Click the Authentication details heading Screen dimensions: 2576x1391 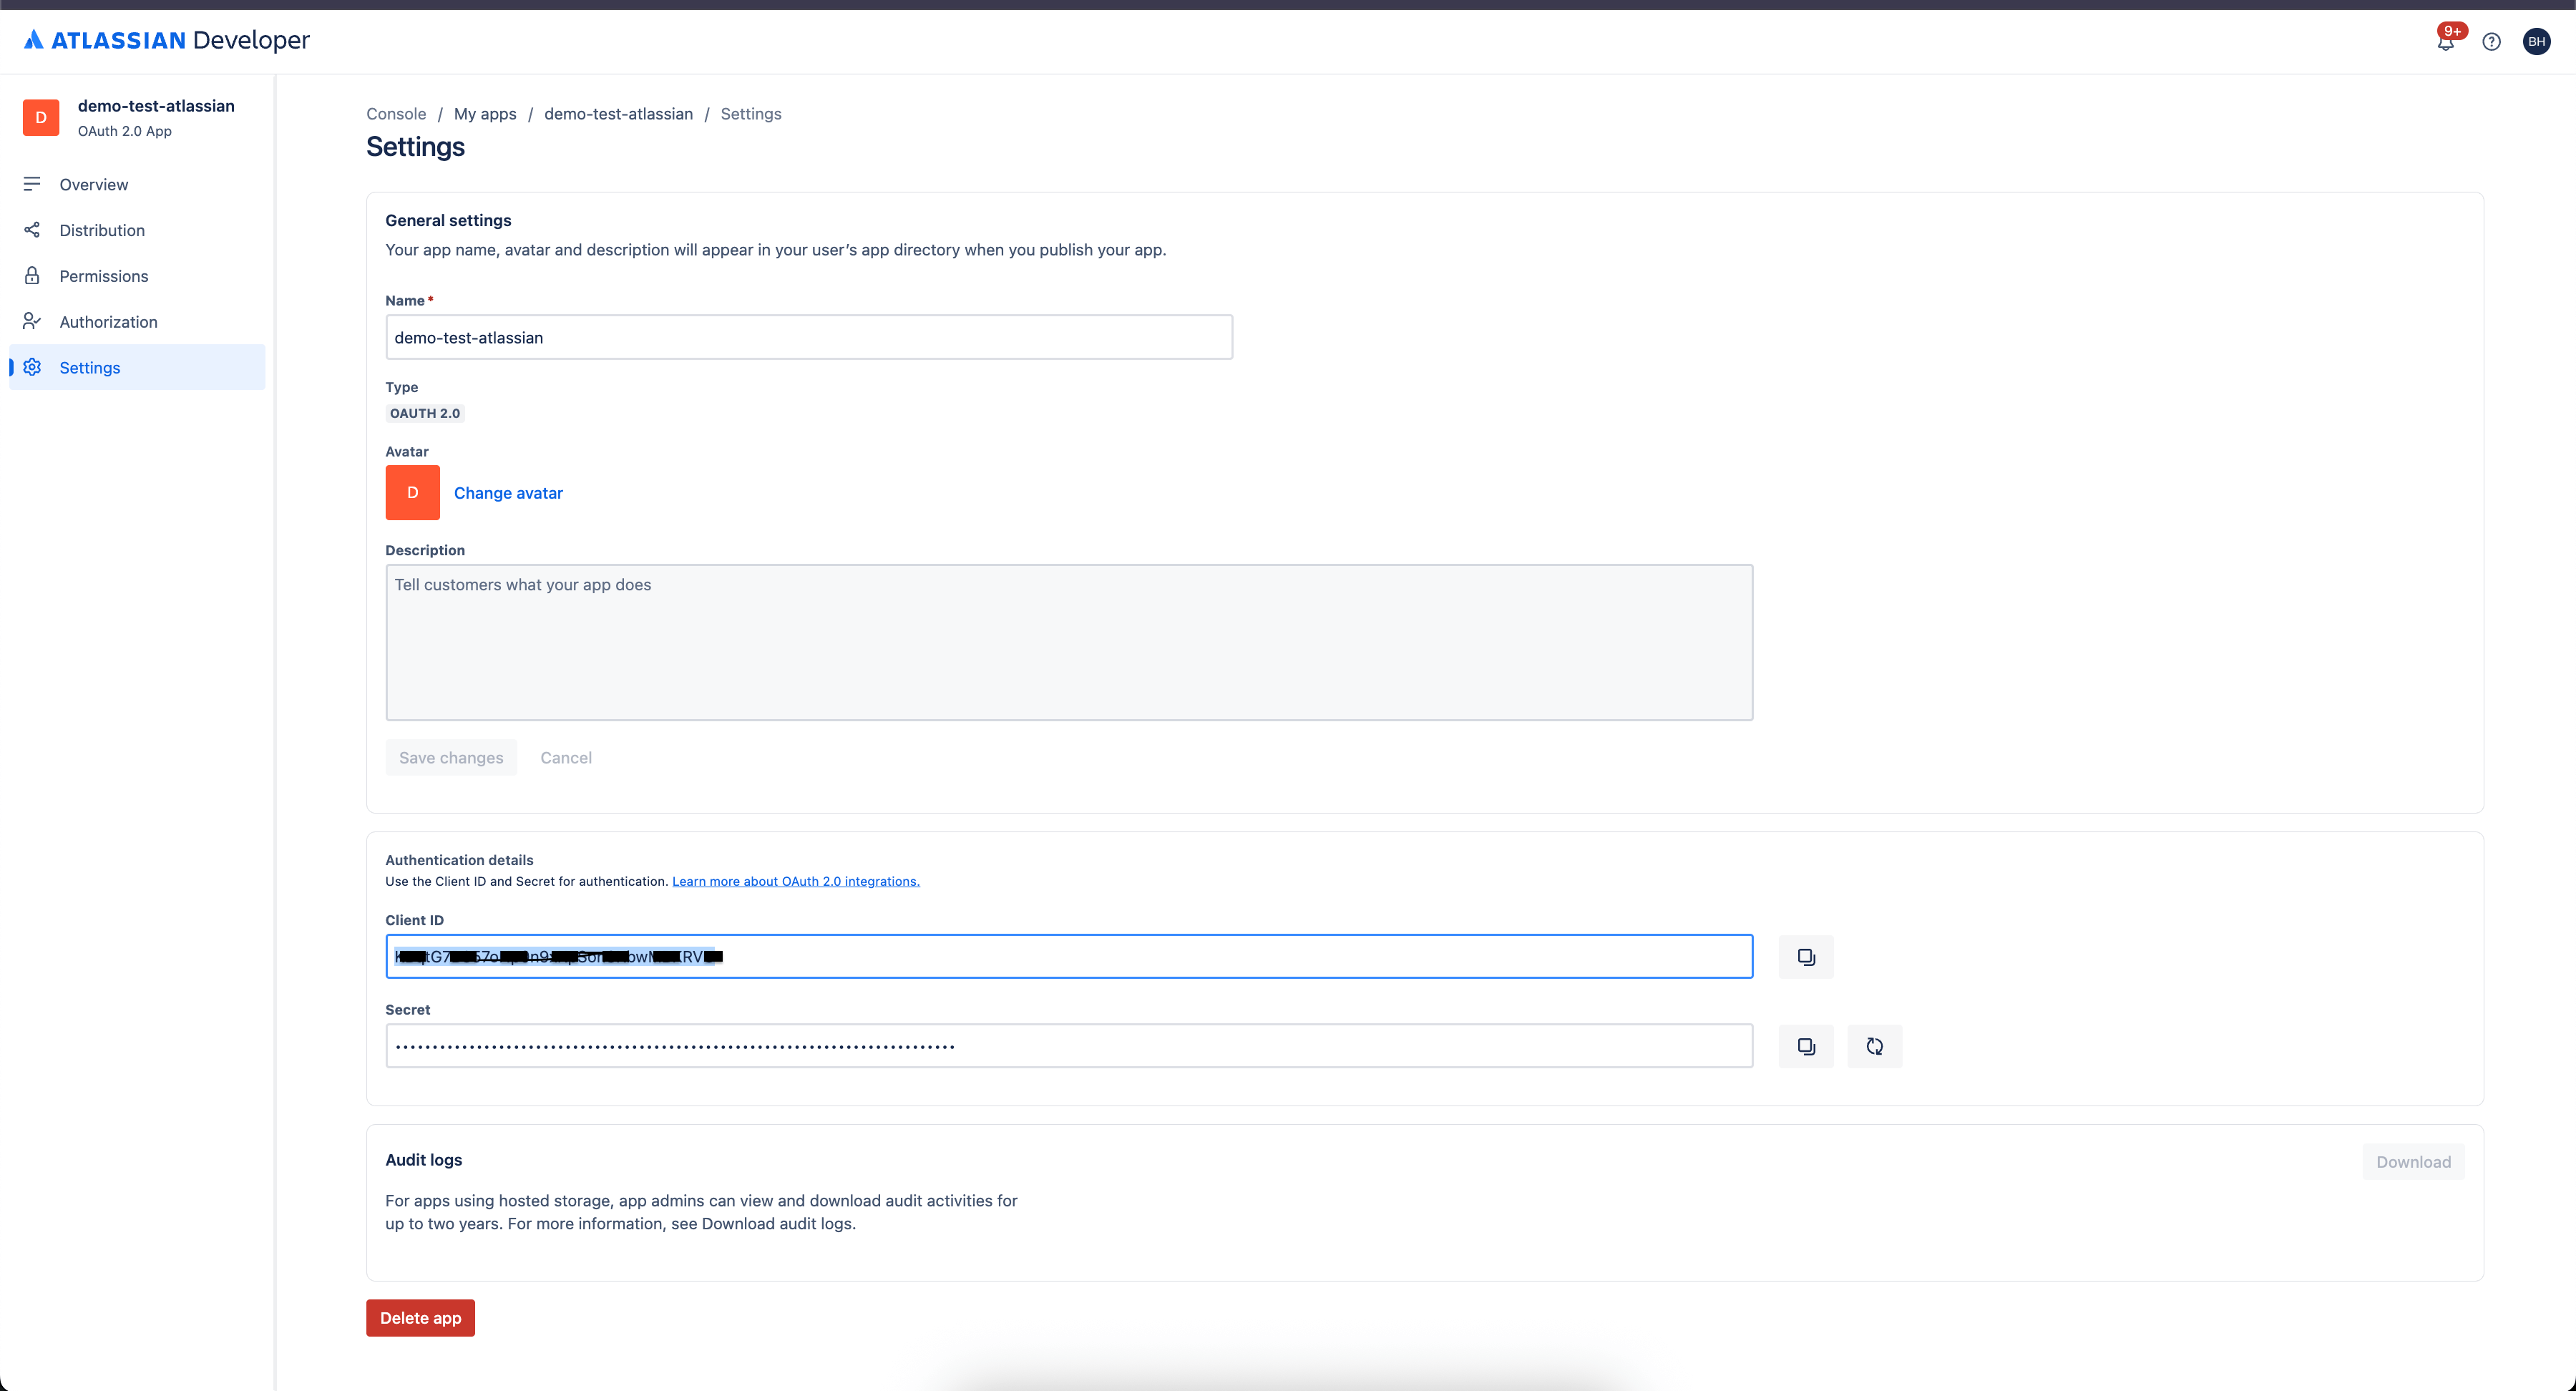(459, 860)
